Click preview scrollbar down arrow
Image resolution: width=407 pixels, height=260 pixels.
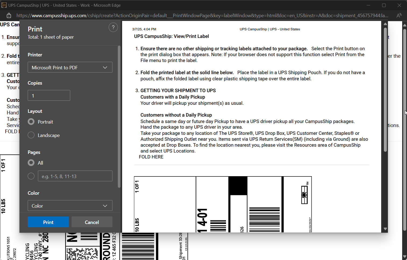[x=385, y=229]
